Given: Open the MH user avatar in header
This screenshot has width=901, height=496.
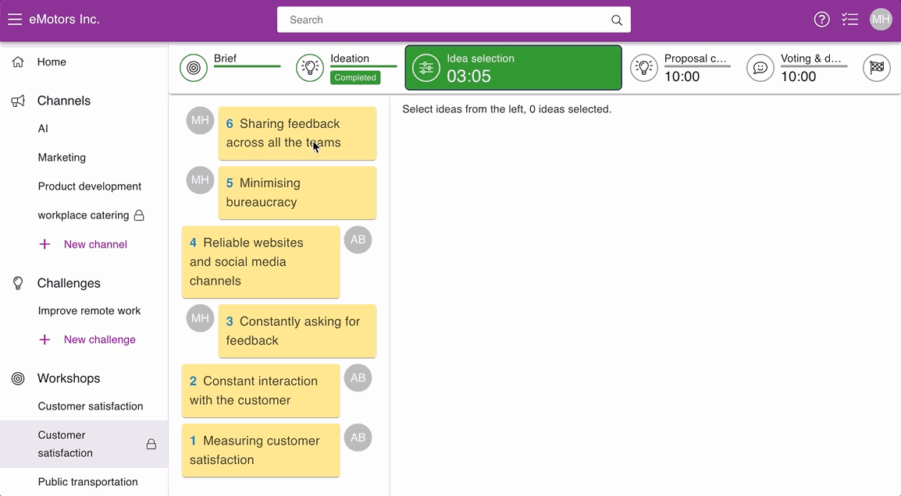Looking at the screenshot, I should [x=881, y=19].
